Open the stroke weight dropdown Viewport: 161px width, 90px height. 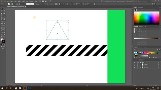click(25, 4)
